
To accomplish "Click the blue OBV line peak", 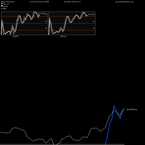I will (114, 106).
